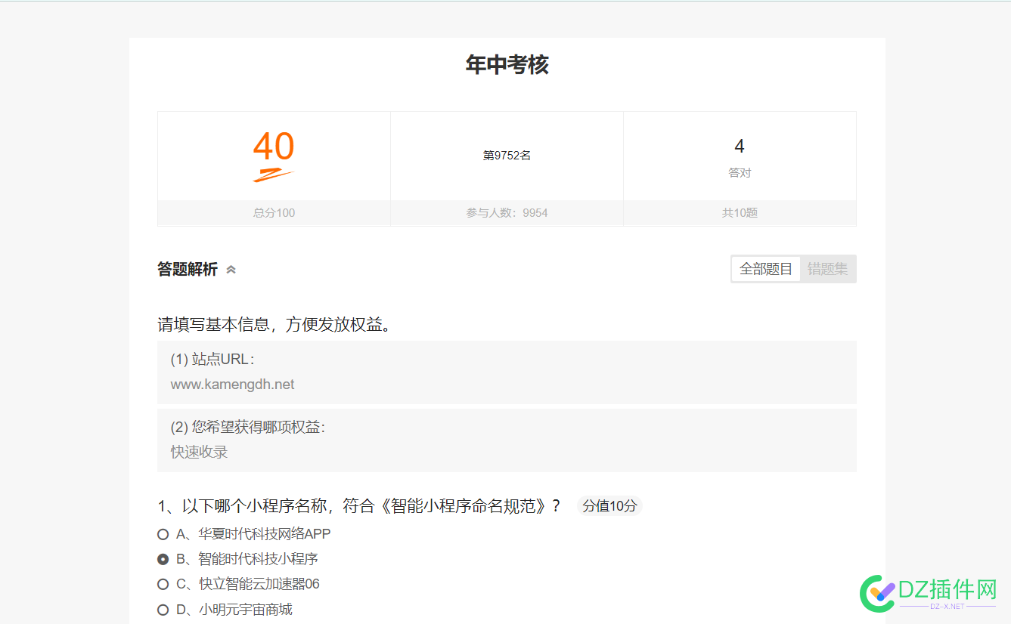Viewport: 1011px width, 624px height.
Task: Click the site URL www.kamengdh.net
Action: point(232,385)
